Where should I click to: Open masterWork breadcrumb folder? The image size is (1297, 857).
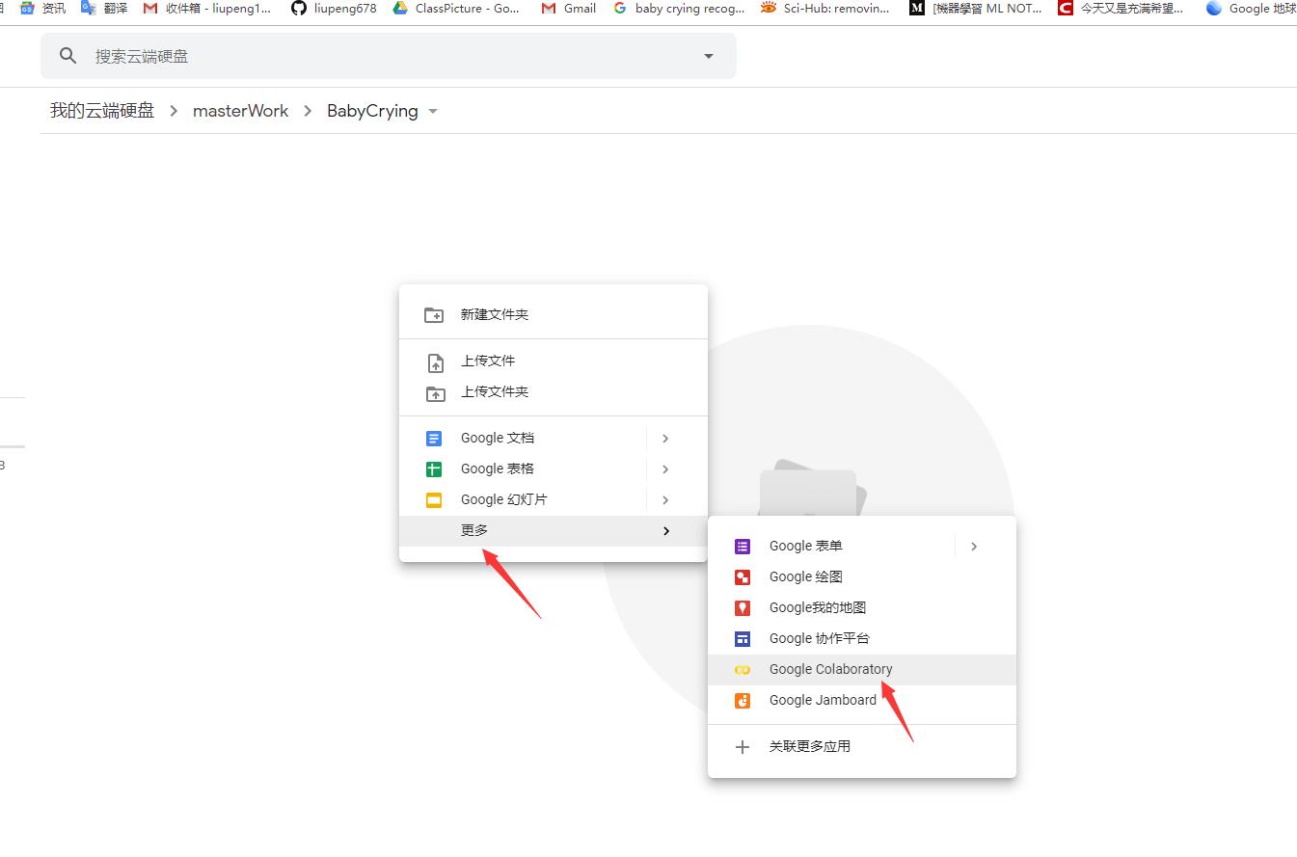pyautogui.click(x=240, y=111)
